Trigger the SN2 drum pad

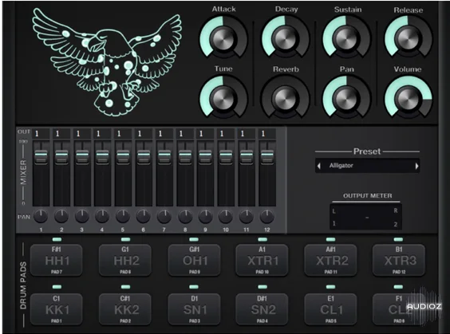262,309
